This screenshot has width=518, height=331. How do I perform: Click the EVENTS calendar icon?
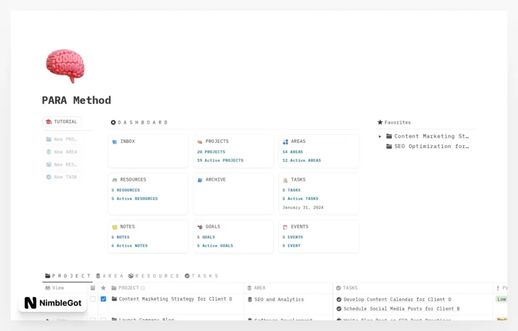[x=285, y=227]
